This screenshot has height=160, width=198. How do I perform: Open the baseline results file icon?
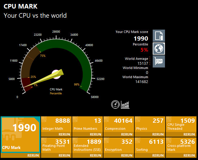point(159,36)
